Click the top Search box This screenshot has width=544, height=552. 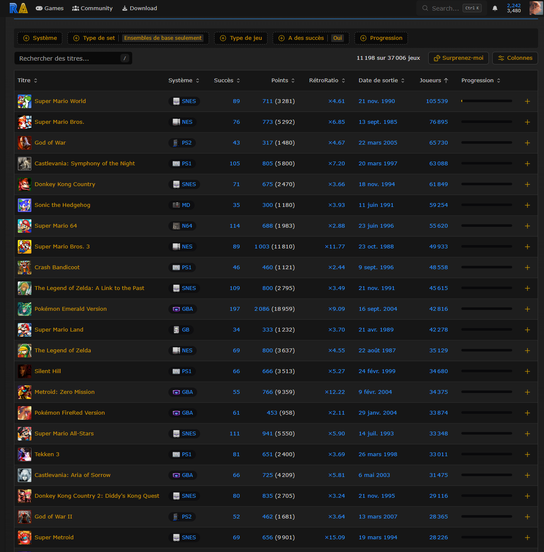(451, 8)
